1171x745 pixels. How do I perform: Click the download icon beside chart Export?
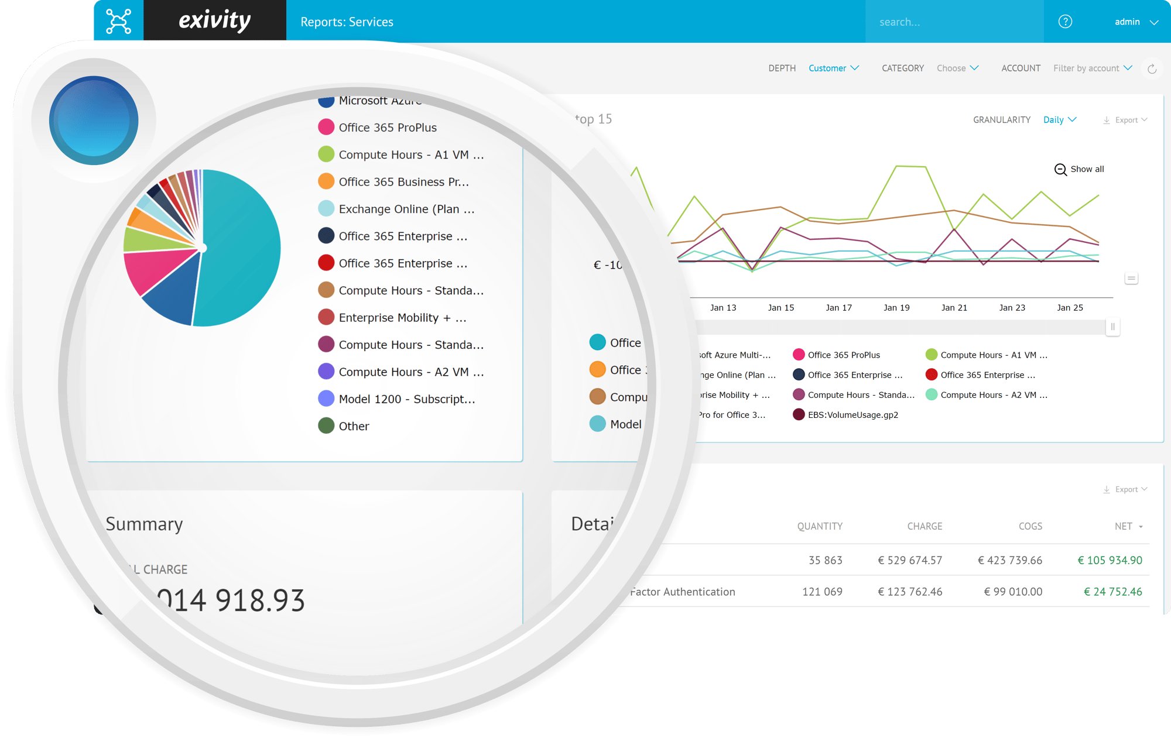(1107, 120)
